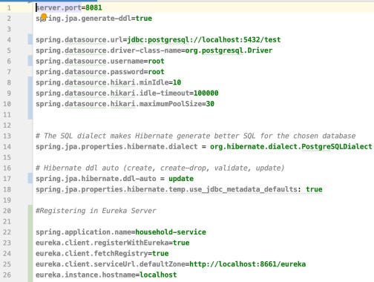Click eureka.client.serviceUrl.defaultZone key
This screenshot has height=282, width=374.
pos(111,264)
